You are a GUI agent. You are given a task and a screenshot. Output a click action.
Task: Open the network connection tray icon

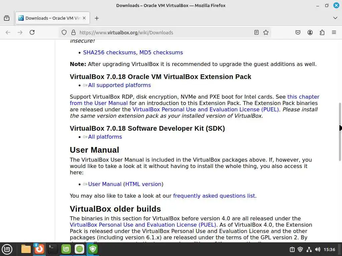(x=309, y=249)
